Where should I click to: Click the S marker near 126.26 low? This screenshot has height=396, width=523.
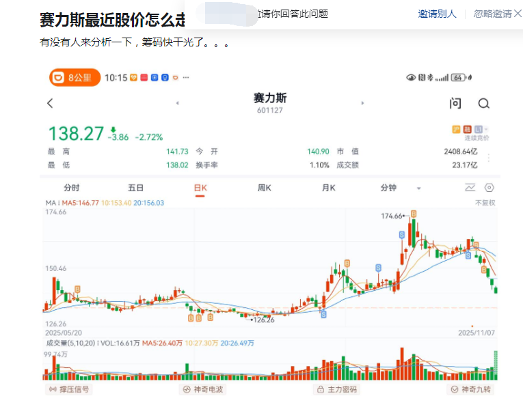(323, 314)
